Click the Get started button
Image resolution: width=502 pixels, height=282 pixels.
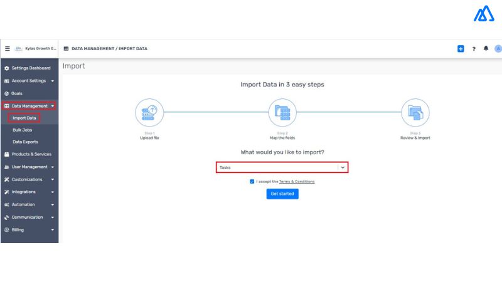pyautogui.click(x=282, y=194)
